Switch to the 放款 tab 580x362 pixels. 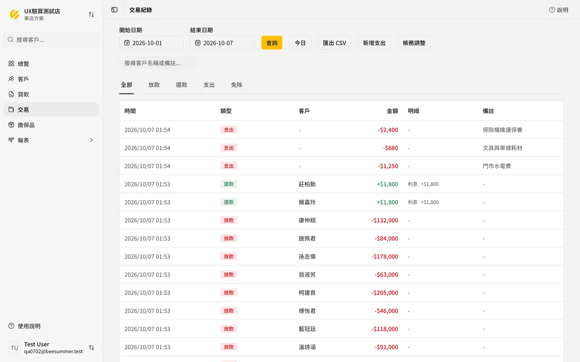(x=154, y=85)
